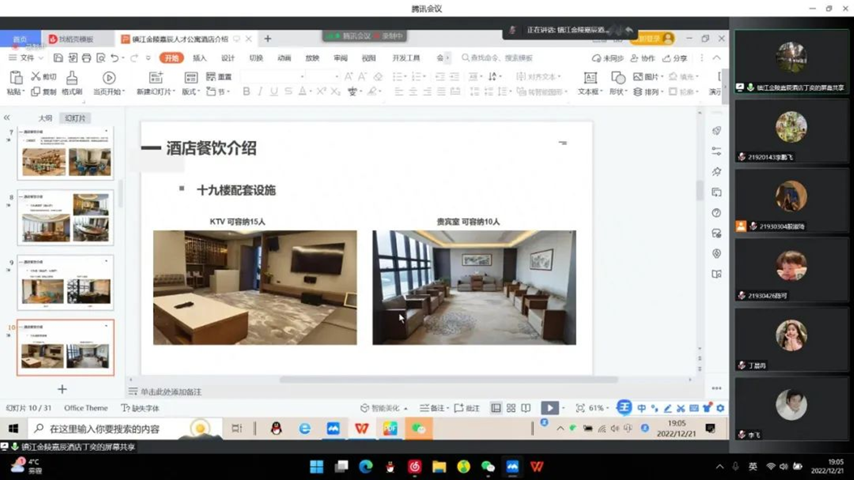The image size is (854, 480).
Task: Start slideshow from status bar play button
Action: pyautogui.click(x=549, y=408)
